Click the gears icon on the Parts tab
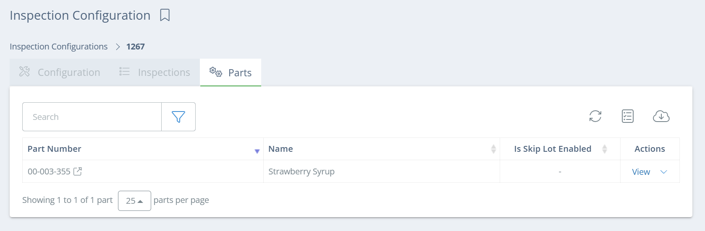The image size is (705, 231). 216,72
